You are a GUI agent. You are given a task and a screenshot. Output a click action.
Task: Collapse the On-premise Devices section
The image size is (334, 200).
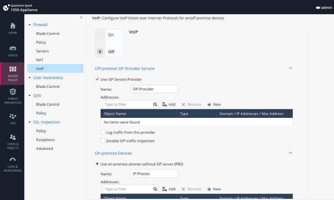click(x=290, y=153)
